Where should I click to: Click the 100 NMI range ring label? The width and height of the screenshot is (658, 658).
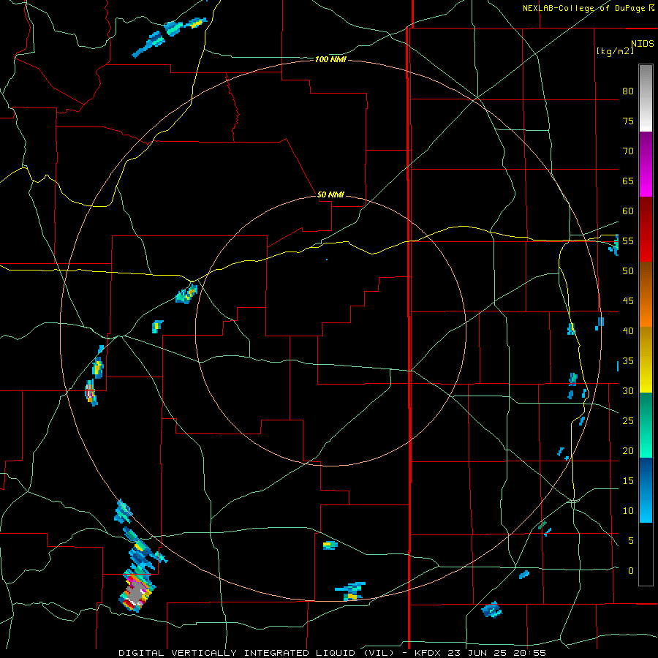330,60
